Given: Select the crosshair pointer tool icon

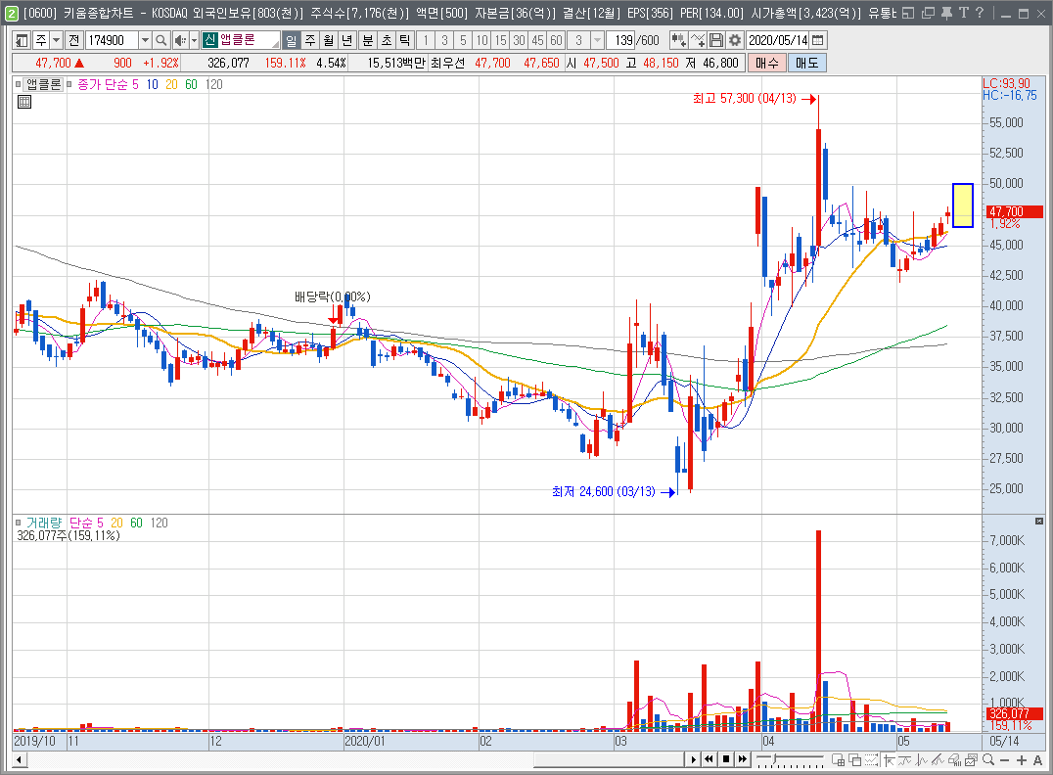Looking at the screenshot, I should pyautogui.click(x=889, y=759).
